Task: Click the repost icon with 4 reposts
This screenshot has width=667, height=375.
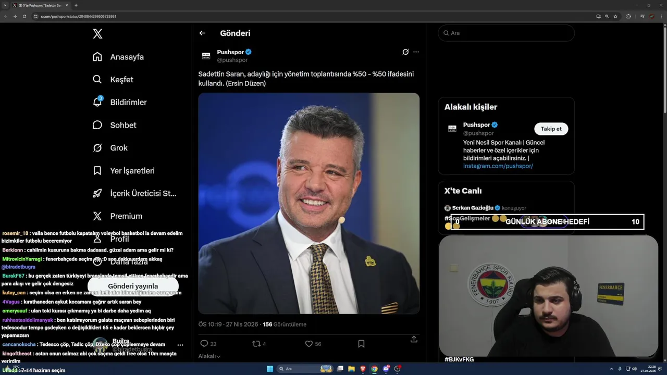Action: [x=256, y=344]
